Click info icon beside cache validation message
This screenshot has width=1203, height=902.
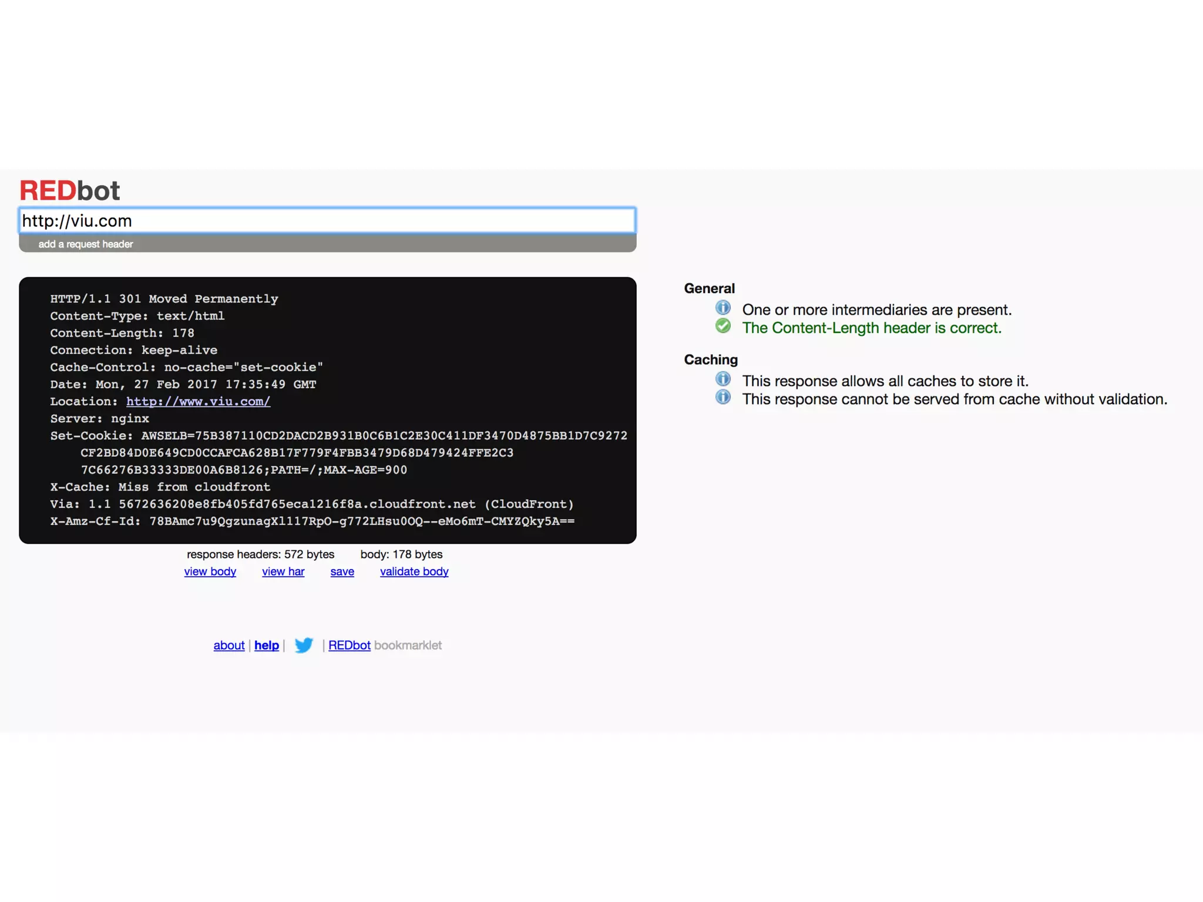point(723,397)
